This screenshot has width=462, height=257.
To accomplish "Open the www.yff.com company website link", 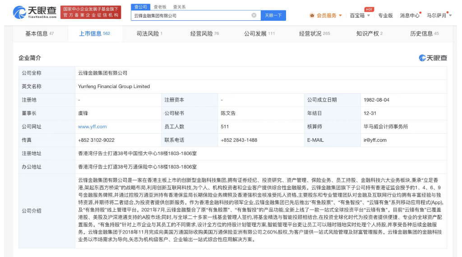I will pyautogui.click(x=92, y=126).
